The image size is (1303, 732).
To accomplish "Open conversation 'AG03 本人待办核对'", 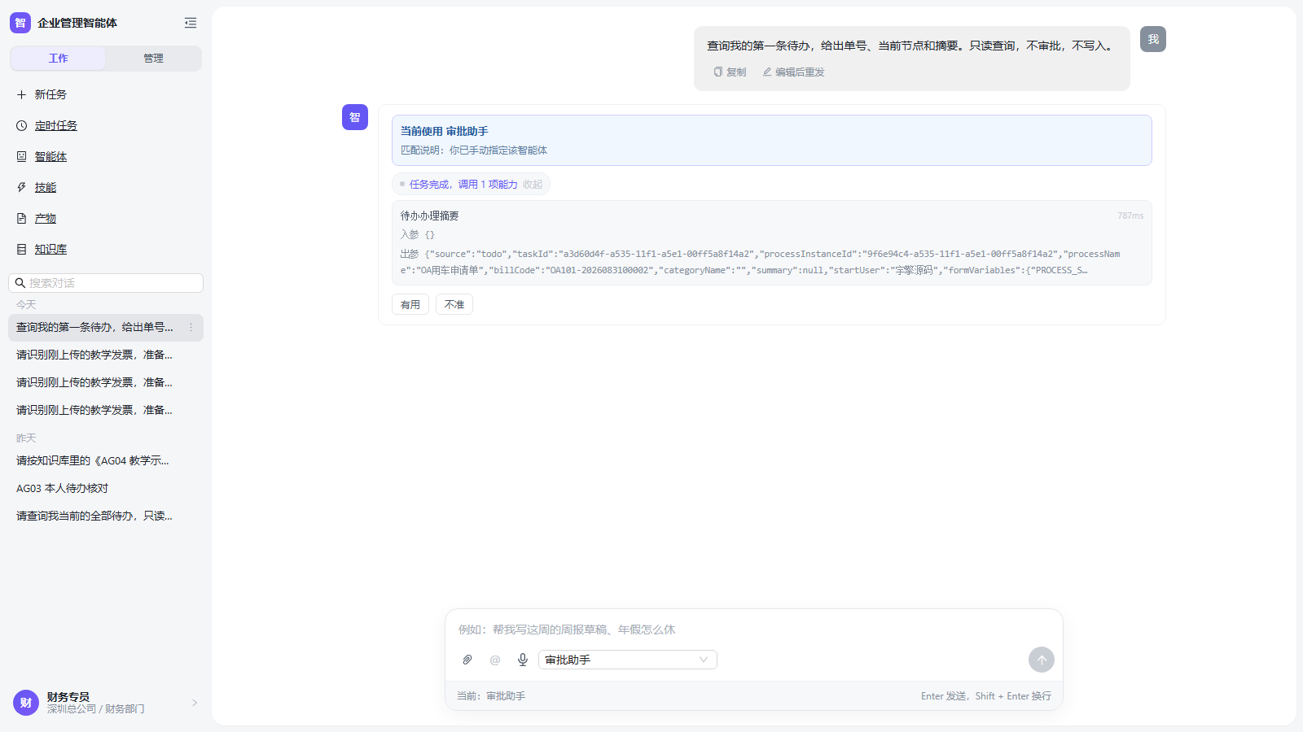I will click(106, 488).
